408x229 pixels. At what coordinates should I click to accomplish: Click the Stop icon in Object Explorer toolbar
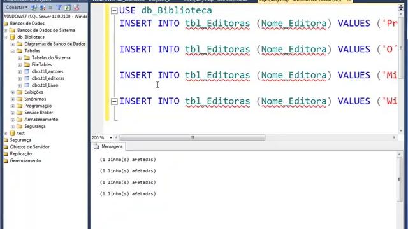[50, 8]
